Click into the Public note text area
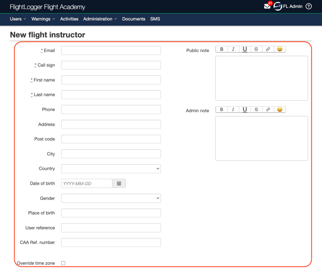 [x=261, y=78]
